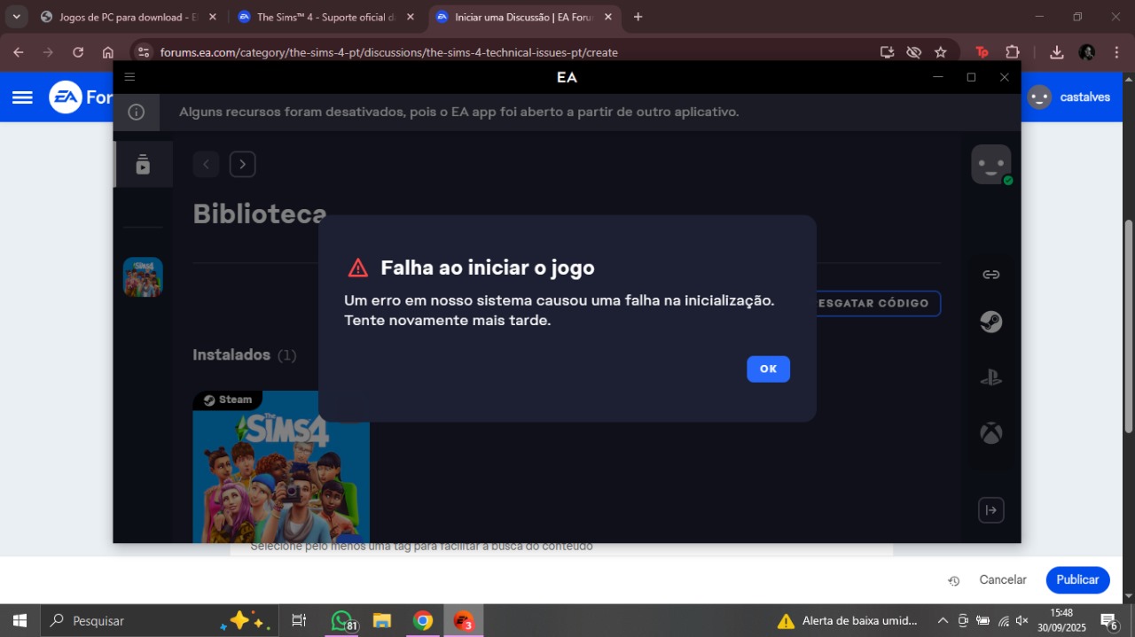Open the EA app hamburger menu
Image resolution: width=1135 pixels, height=637 pixels.
[x=129, y=77]
